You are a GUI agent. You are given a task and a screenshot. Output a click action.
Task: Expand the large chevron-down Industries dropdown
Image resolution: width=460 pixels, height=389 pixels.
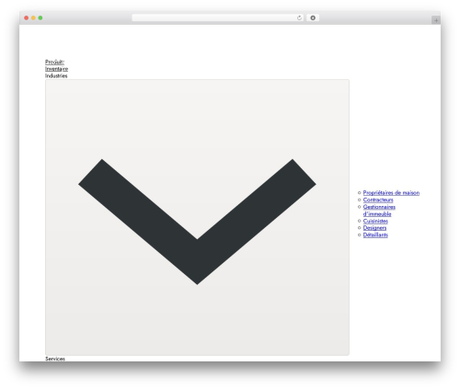pyautogui.click(x=197, y=217)
